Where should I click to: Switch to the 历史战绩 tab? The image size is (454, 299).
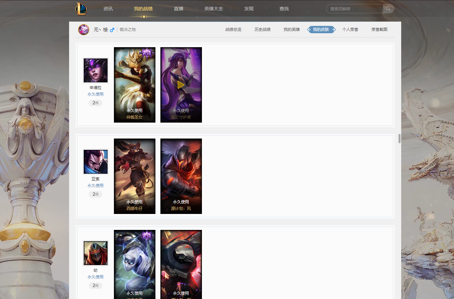(x=262, y=30)
